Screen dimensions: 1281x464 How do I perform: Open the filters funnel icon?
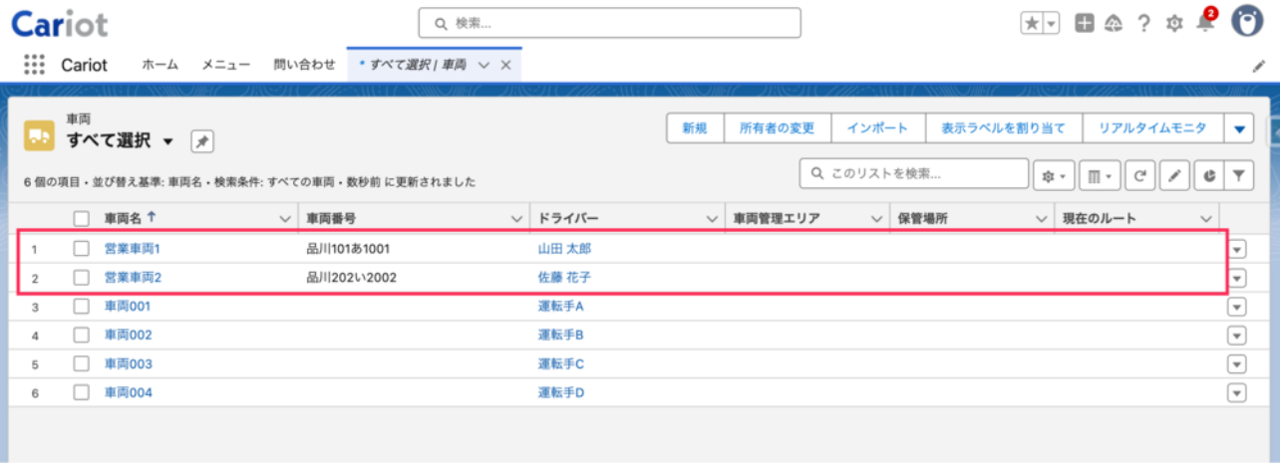pyautogui.click(x=1239, y=175)
